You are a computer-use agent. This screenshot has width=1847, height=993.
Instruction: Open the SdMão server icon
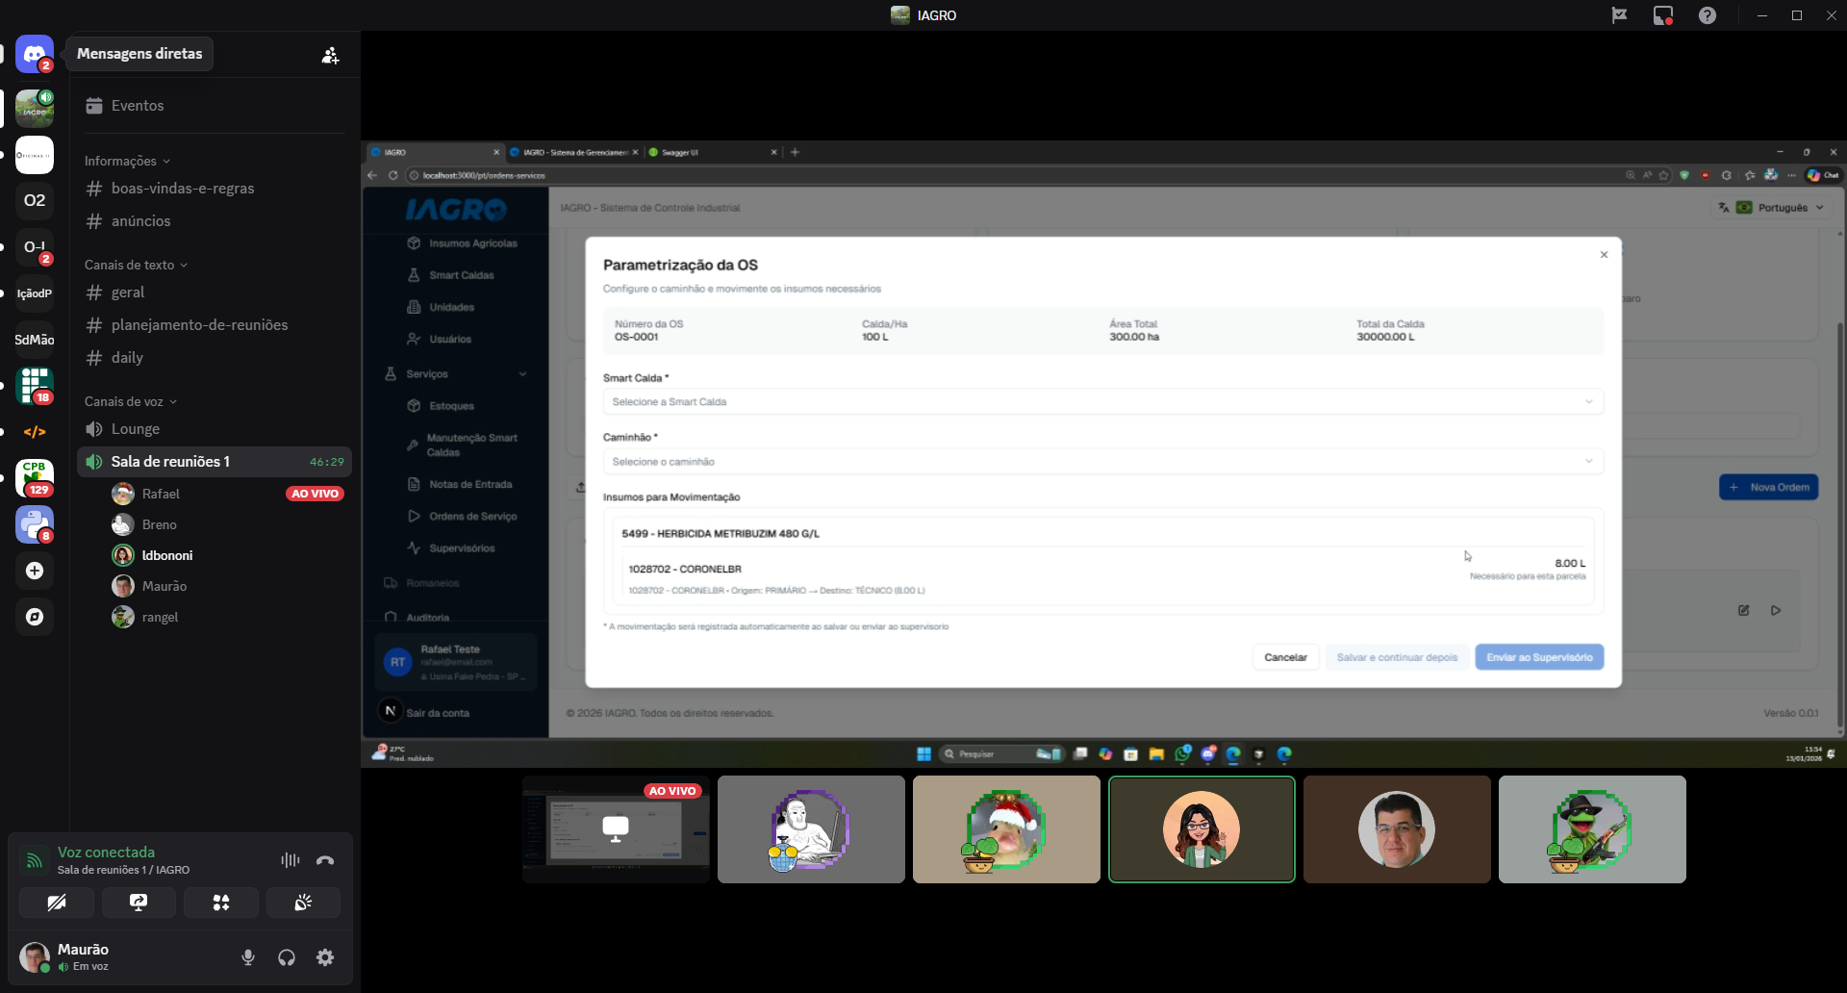35,340
